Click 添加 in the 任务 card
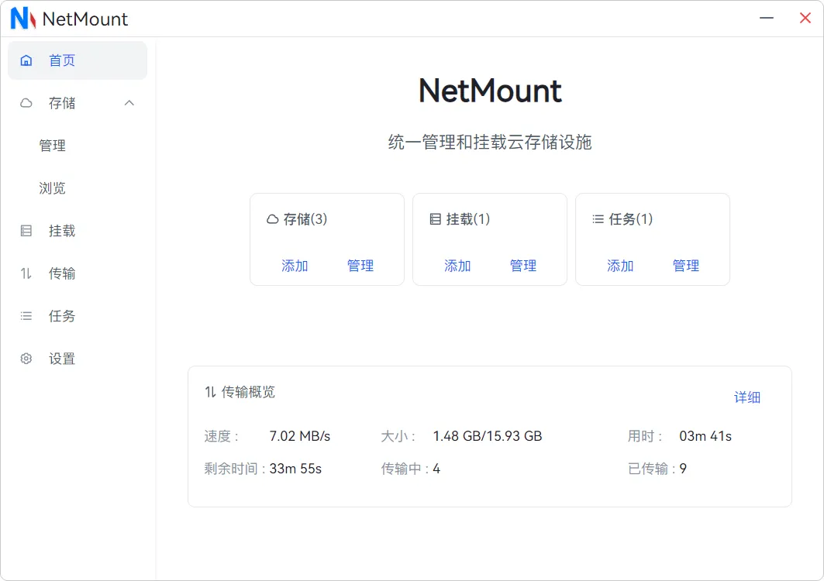Viewport: 824px width, 581px height. coord(620,266)
